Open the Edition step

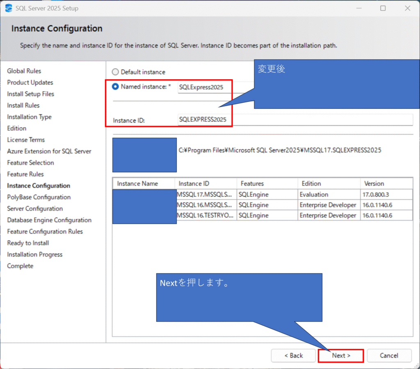16,128
